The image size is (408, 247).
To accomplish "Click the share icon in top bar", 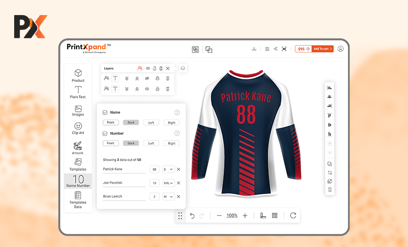I will coord(275,49).
